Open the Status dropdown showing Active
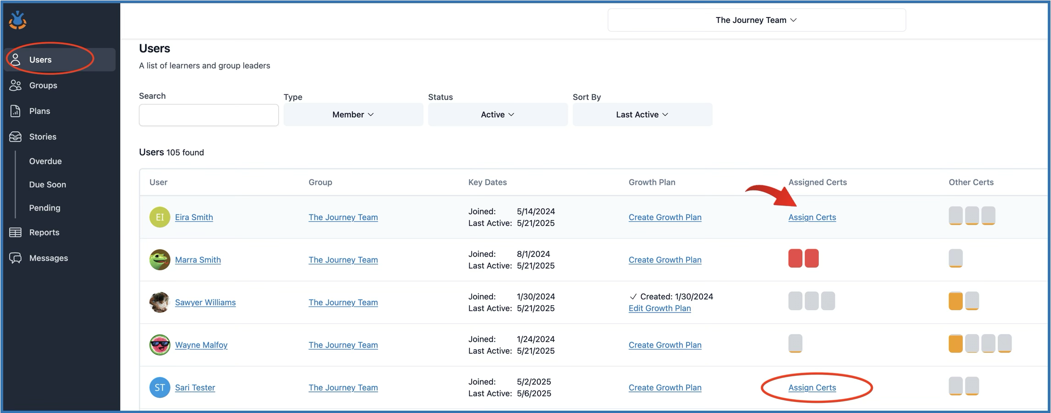The image size is (1051, 413). click(x=498, y=115)
